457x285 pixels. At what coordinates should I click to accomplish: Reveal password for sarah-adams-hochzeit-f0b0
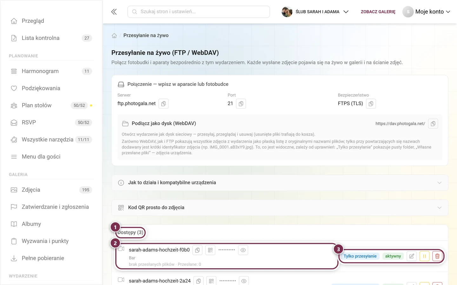pos(243,250)
